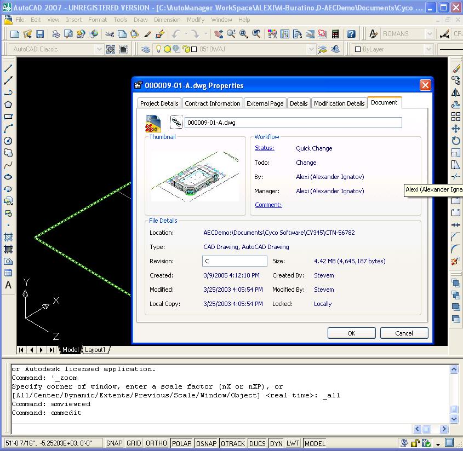This screenshot has width=463, height=451.
Task: Toggle ORTHO mode in the status bar
Action: [156, 443]
